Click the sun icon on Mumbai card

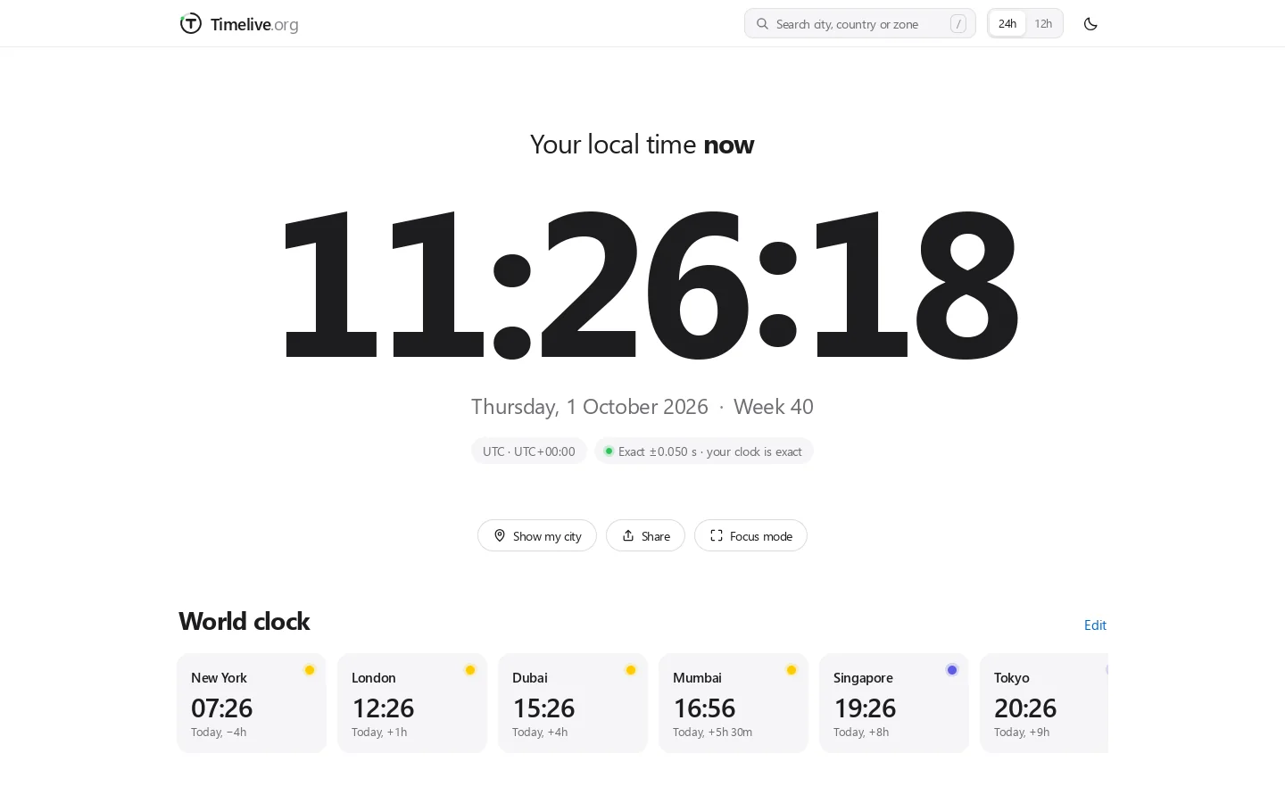click(x=792, y=670)
